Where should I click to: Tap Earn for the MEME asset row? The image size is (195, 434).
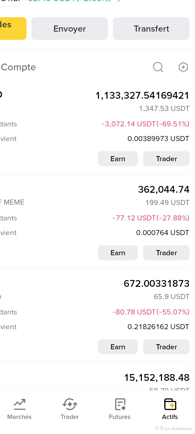pyautogui.click(x=118, y=253)
